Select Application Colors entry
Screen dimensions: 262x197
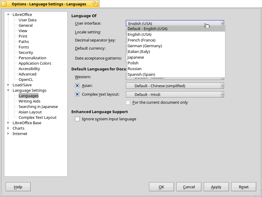click(35, 63)
